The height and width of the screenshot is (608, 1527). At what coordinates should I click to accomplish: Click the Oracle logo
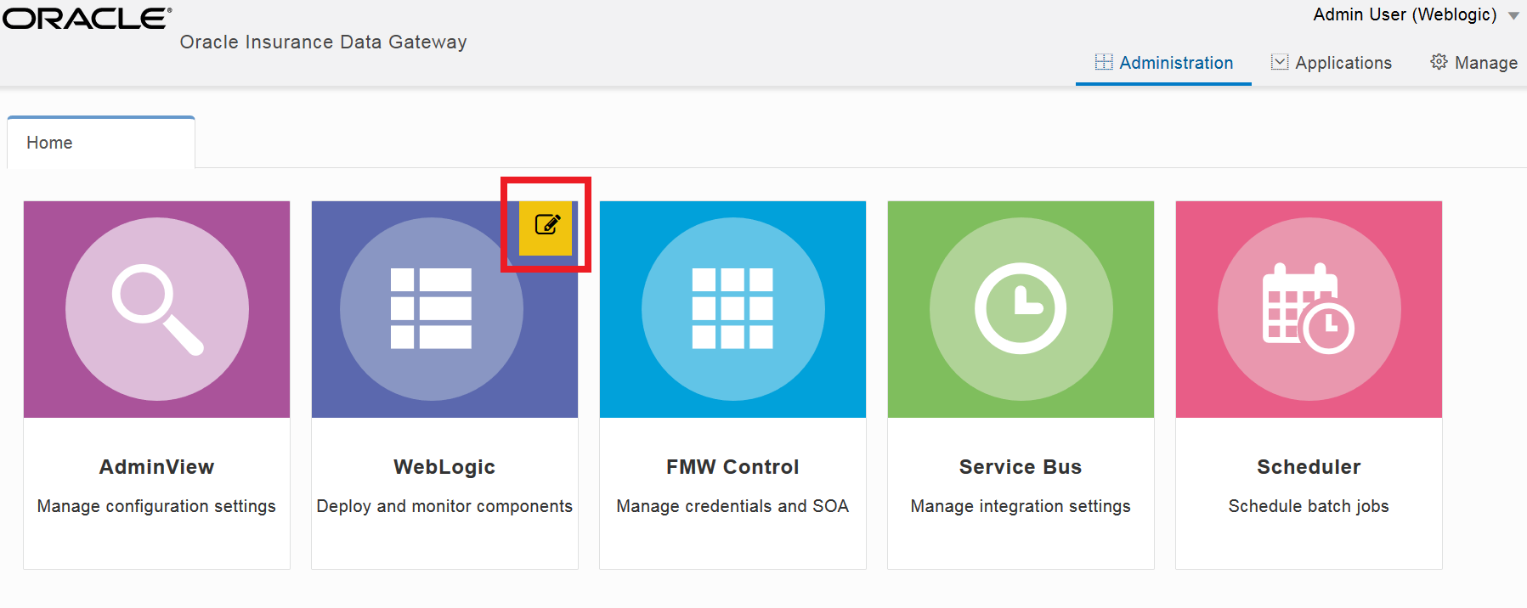[x=87, y=18]
